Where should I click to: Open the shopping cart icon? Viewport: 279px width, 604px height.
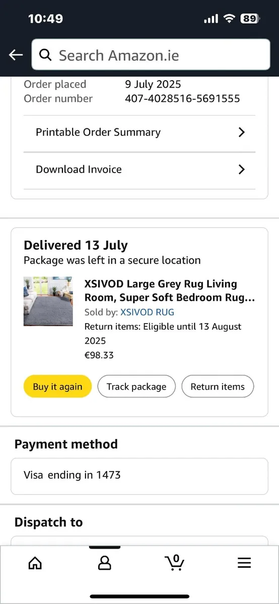tap(175, 562)
